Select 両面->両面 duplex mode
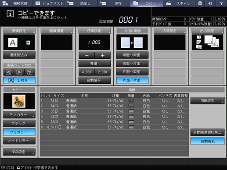This screenshot has width=227, height=170. (x=132, y=55)
